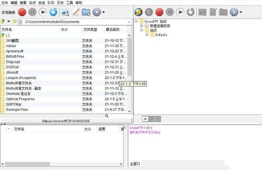
Task: Open the local gear dropdown arrow
Action: click(103, 12)
